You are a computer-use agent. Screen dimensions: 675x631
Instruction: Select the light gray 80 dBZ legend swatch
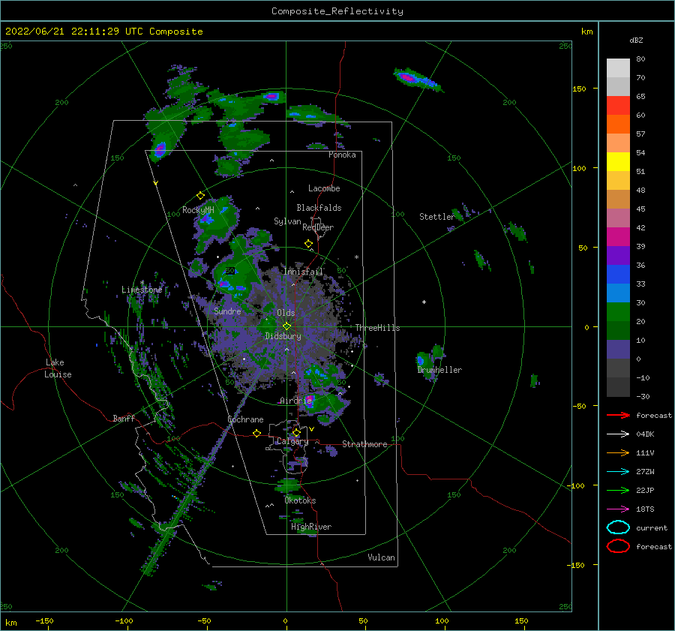pyautogui.click(x=618, y=68)
